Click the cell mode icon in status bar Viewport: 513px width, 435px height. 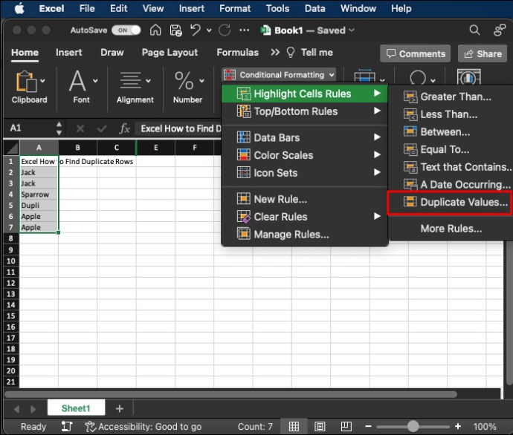(67, 427)
